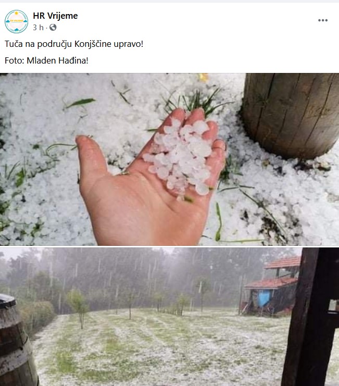Viewport: 339px width, 386px height.
Task: Open the HR Vrijeme profile avatar
Action: (x=16, y=22)
